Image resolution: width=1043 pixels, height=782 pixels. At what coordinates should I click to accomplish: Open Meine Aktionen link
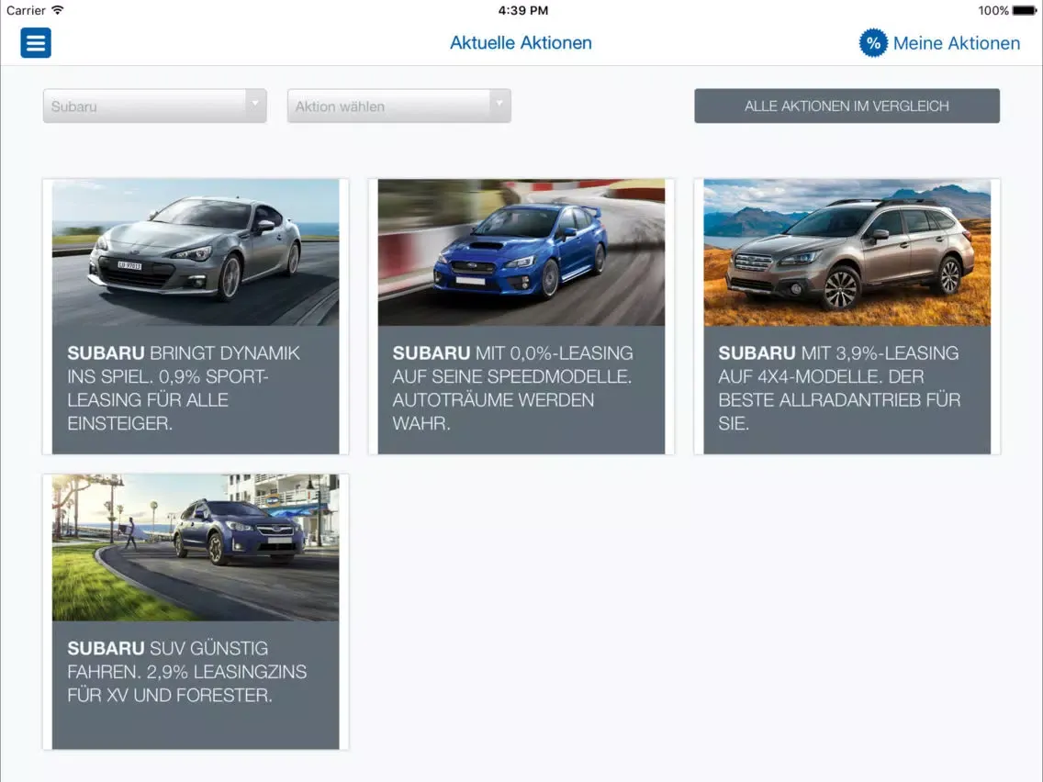click(x=956, y=43)
